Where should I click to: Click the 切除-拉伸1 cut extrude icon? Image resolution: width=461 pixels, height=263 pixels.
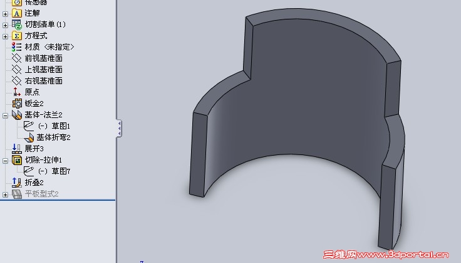click(17, 160)
